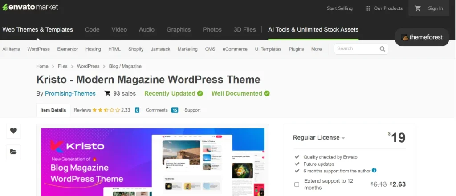Image resolution: width=456 pixels, height=196 pixels.
Task: Open the Audio category
Action: [147, 30]
